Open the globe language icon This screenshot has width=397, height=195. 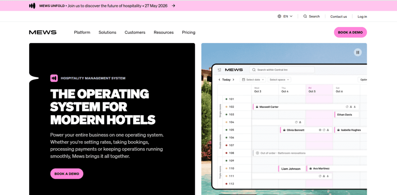[x=279, y=16]
